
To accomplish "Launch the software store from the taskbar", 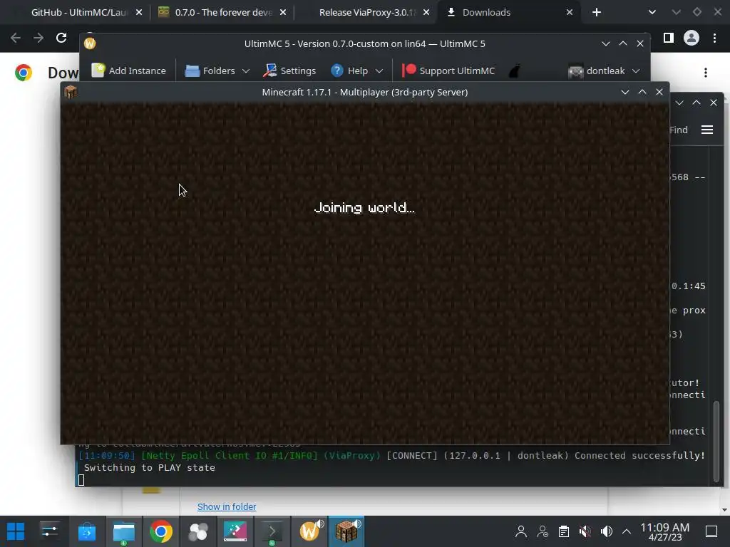I will tap(86, 531).
